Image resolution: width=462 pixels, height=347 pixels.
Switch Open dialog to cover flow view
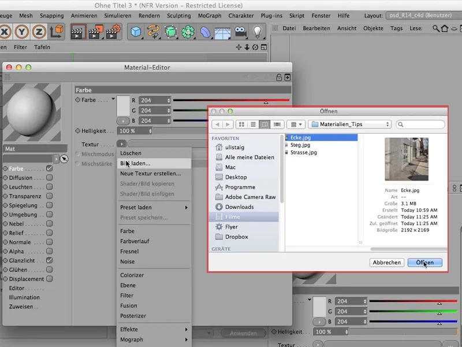(277, 124)
